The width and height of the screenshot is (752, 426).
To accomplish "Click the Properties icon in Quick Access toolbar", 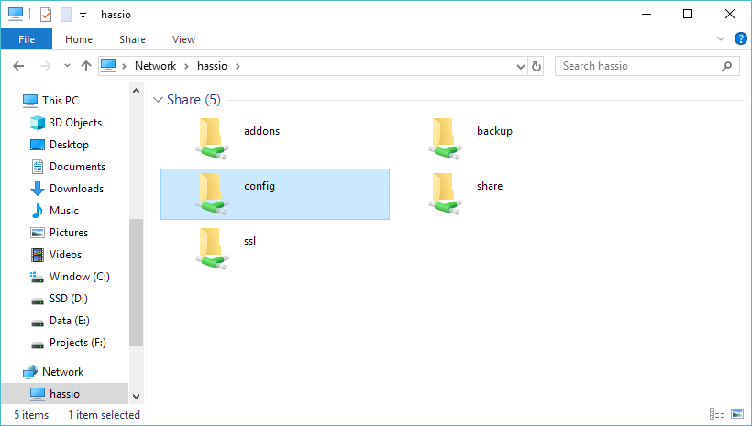I will [46, 14].
